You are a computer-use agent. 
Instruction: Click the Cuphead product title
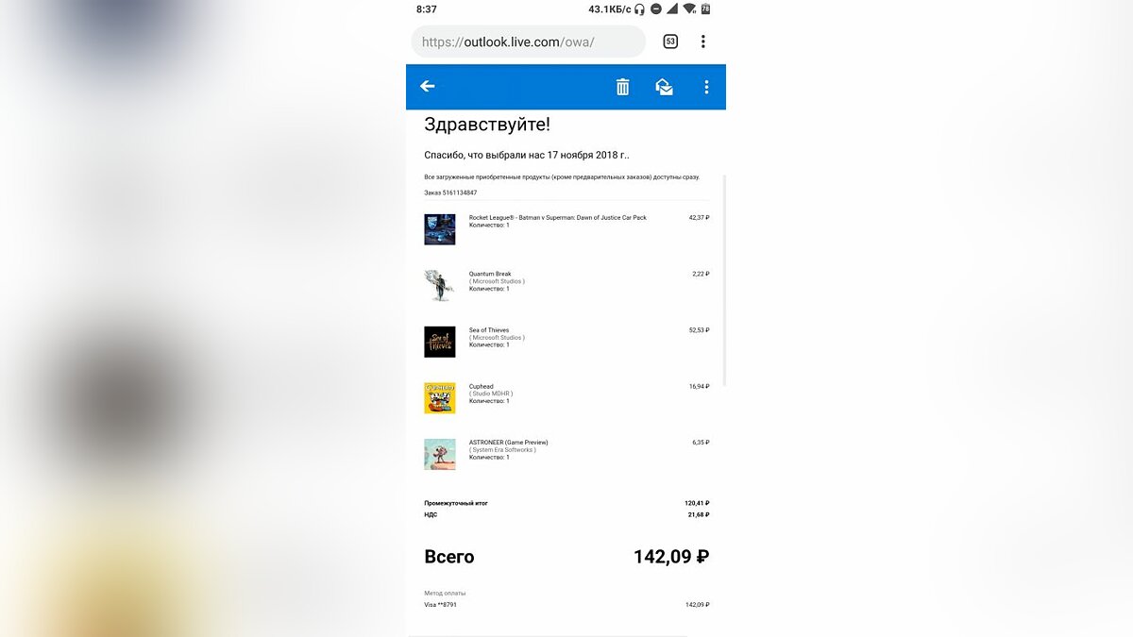point(482,386)
